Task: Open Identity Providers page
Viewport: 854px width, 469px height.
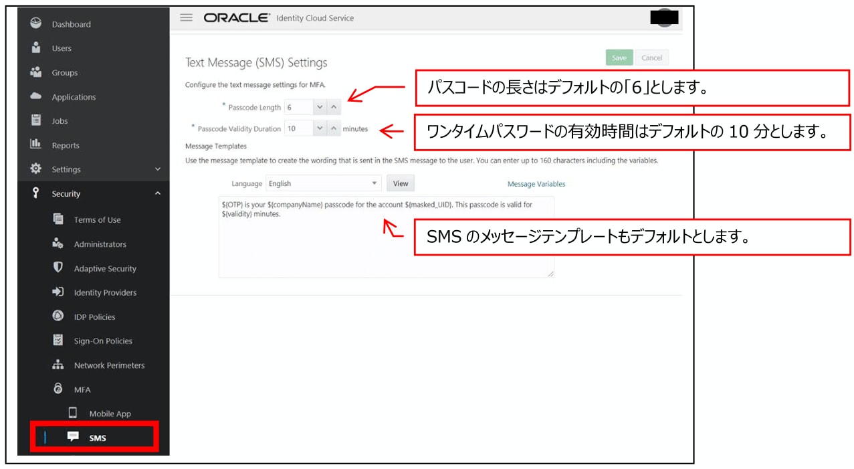Action: click(x=105, y=292)
